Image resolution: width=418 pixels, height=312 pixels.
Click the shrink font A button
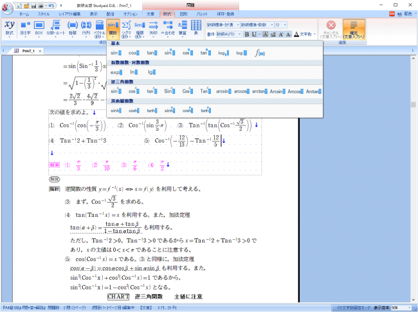click(x=289, y=34)
